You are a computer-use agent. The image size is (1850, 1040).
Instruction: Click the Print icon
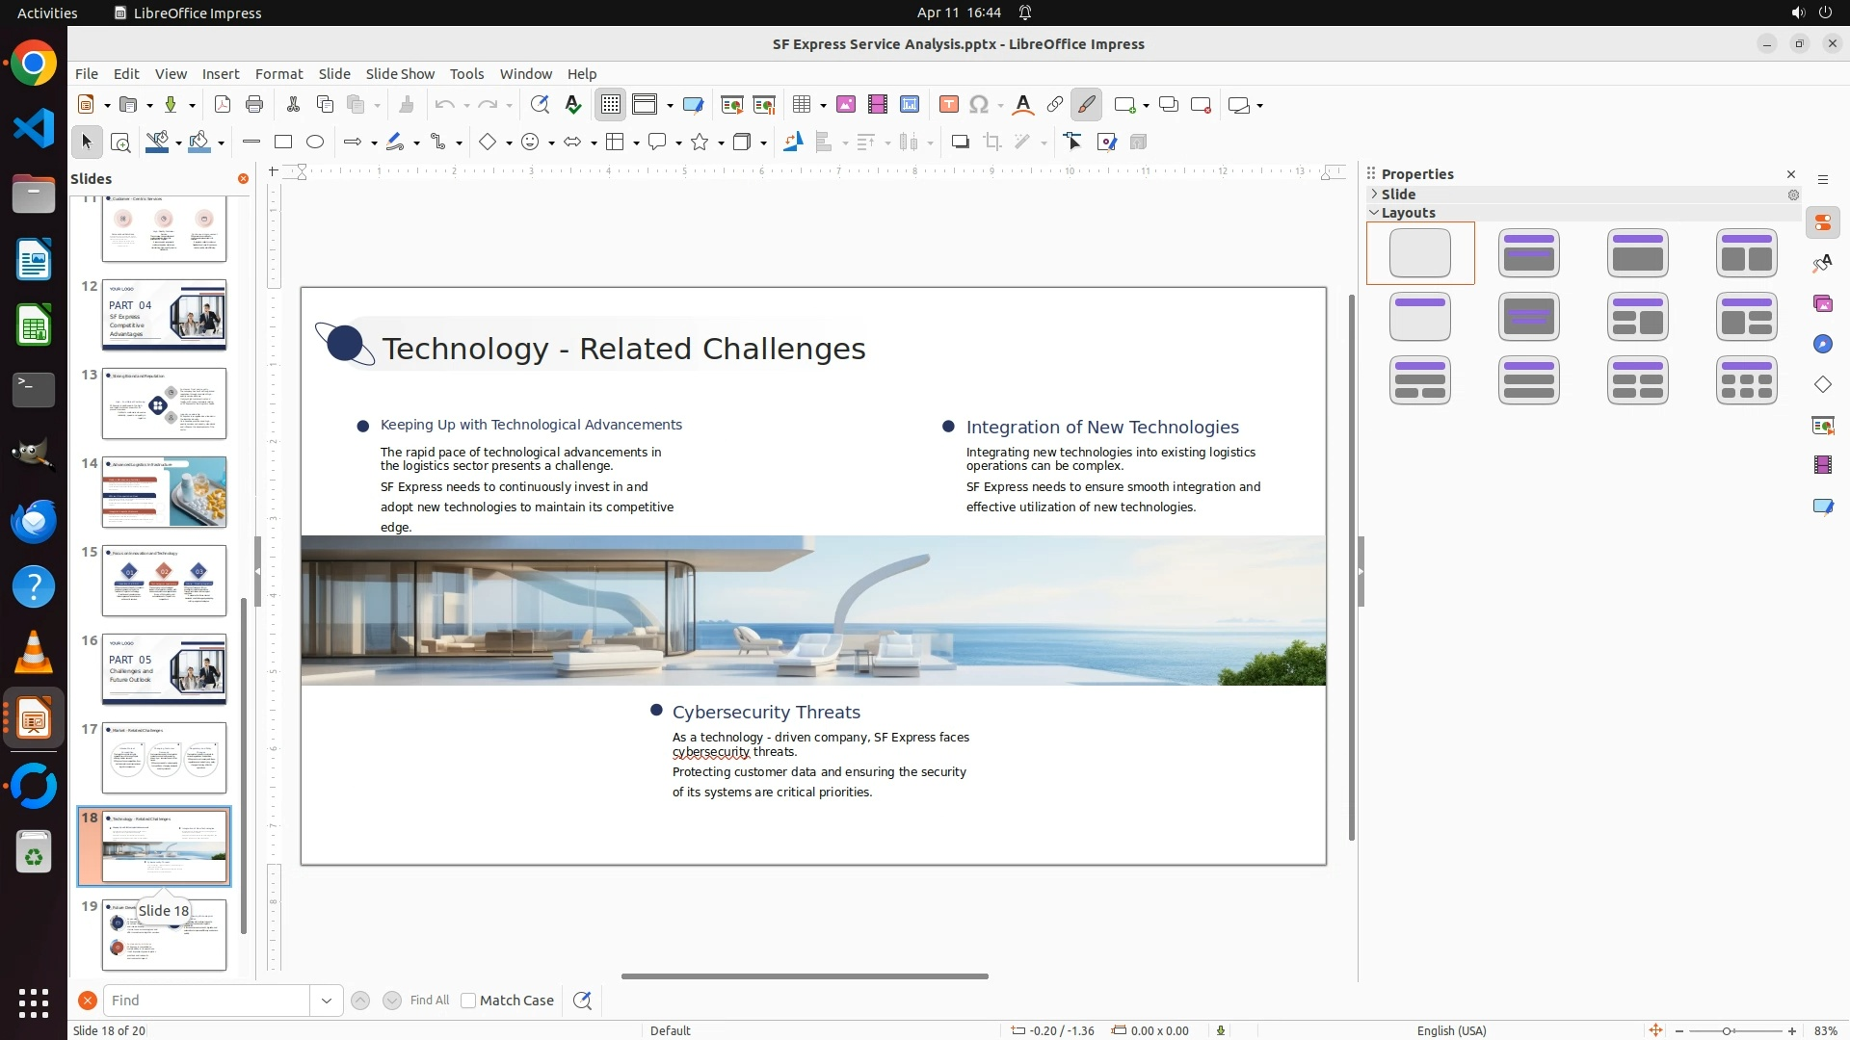click(254, 105)
